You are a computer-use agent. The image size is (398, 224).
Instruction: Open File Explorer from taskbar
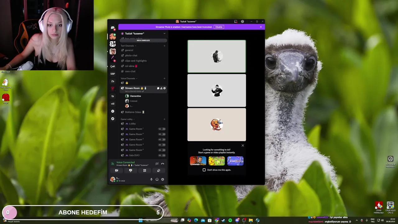coord(251,220)
